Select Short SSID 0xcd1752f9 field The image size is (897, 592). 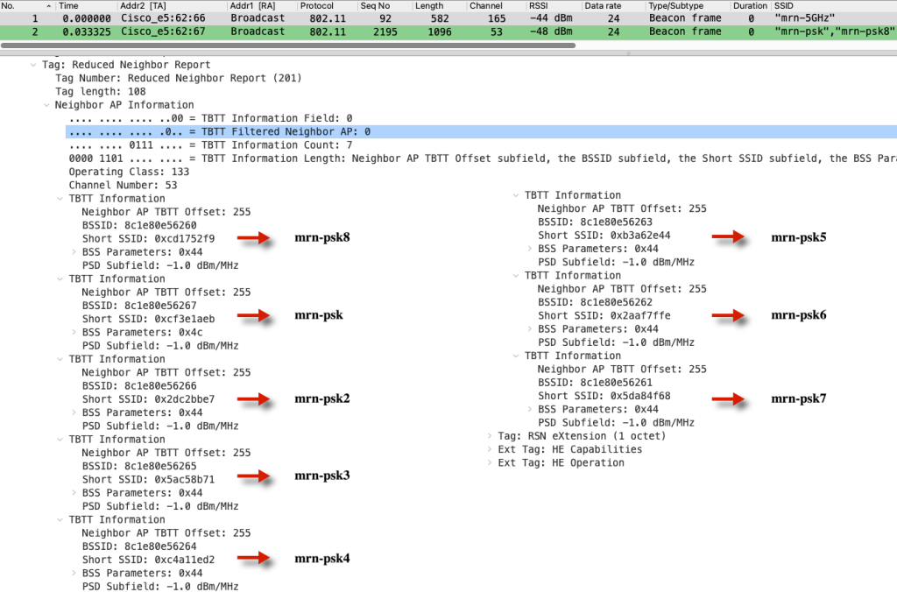pos(147,239)
